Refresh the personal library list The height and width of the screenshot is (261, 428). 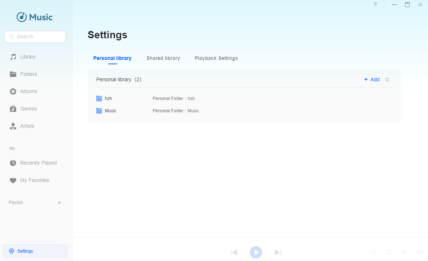[x=387, y=79]
